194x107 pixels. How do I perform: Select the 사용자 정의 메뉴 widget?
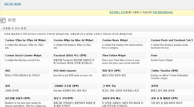tap(123, 98)
